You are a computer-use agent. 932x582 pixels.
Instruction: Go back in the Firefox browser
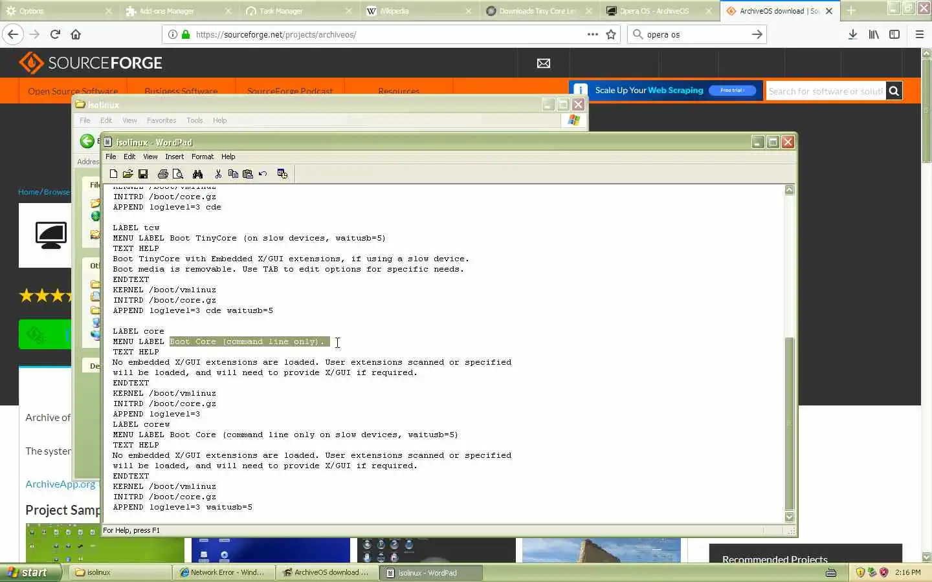pos(13,34)
